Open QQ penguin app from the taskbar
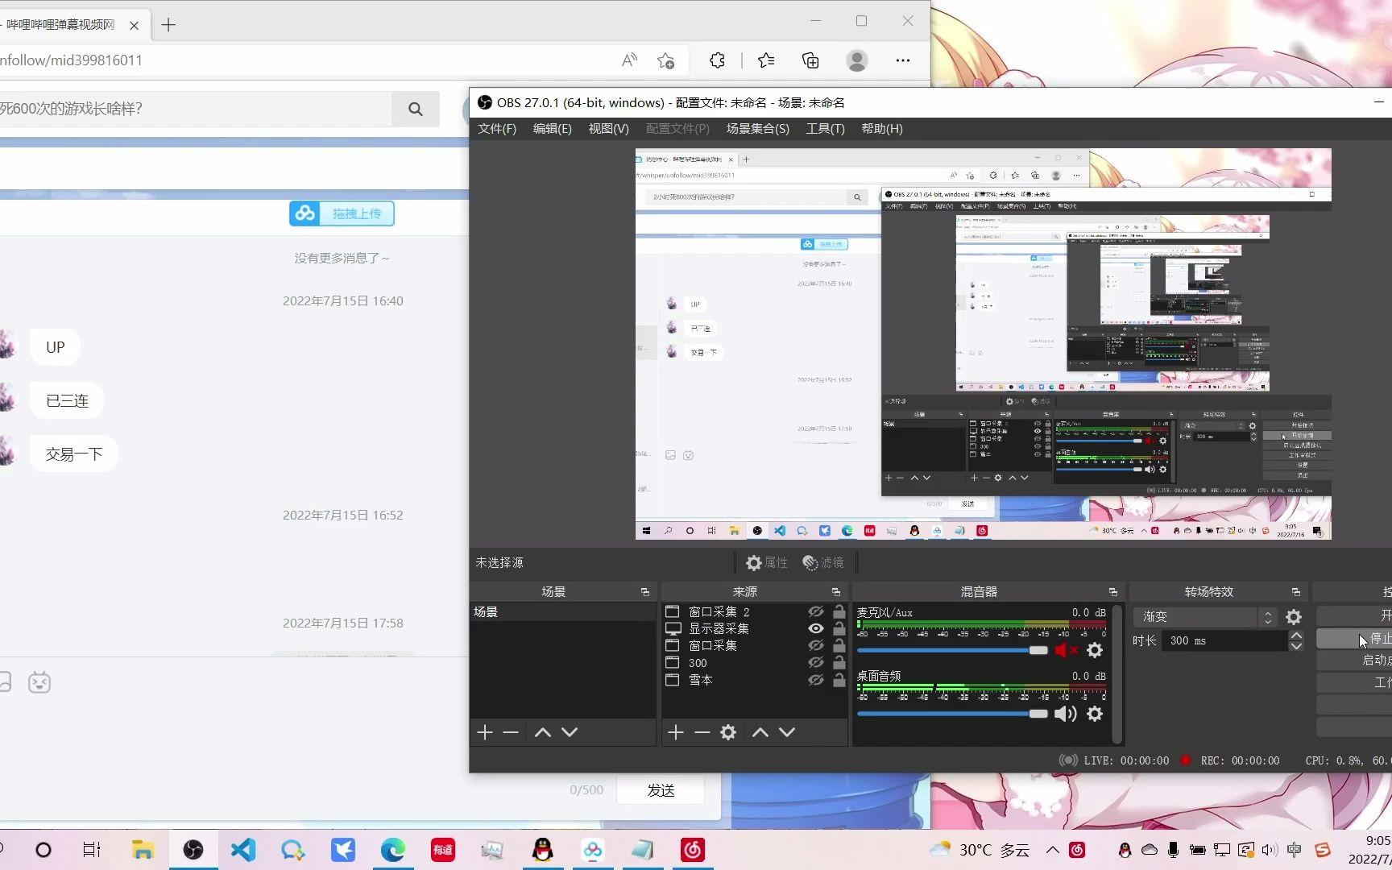The width and height of the screenshot is (1392, 870). tap(543, 850)
